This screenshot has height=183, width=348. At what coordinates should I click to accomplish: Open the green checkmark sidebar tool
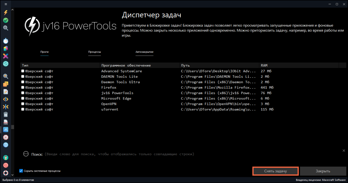(5, 20)
